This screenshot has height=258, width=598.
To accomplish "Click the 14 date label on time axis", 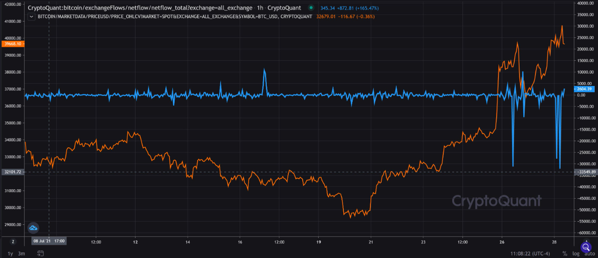I will pos(187,242).
